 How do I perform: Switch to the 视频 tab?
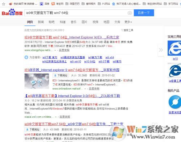click(95, 22)
